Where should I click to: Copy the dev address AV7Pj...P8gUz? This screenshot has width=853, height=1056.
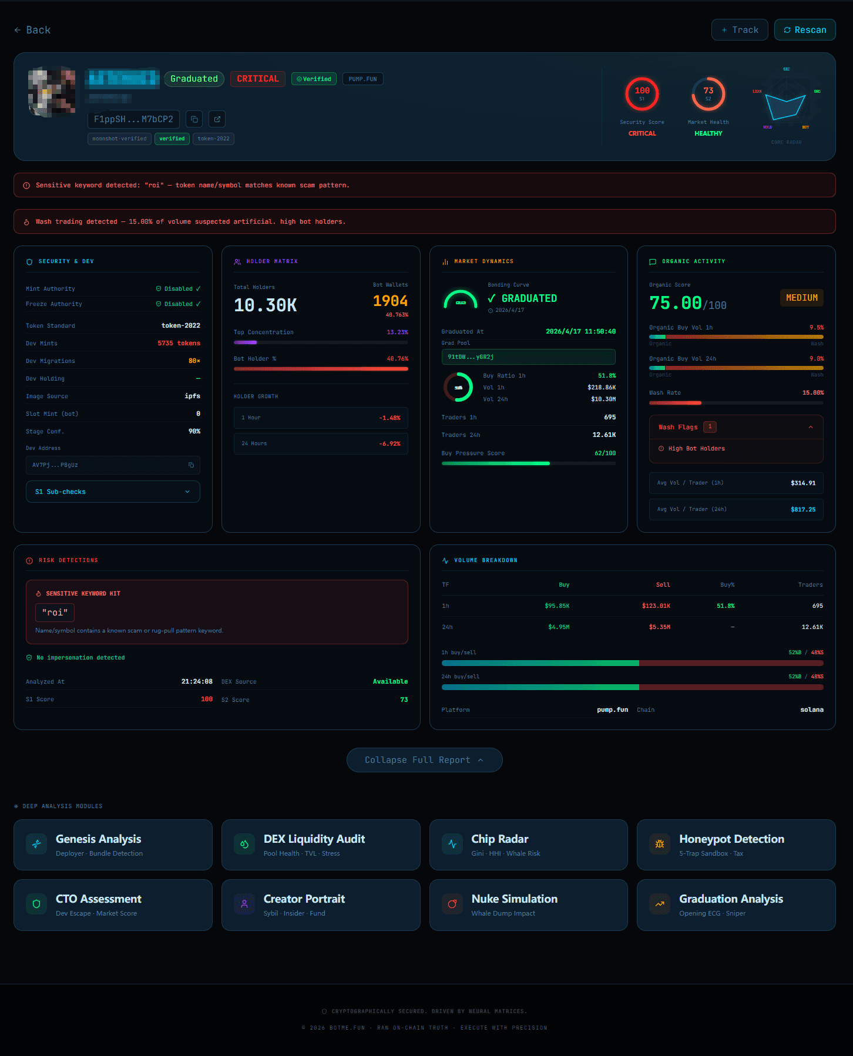(x=191, y=465)
